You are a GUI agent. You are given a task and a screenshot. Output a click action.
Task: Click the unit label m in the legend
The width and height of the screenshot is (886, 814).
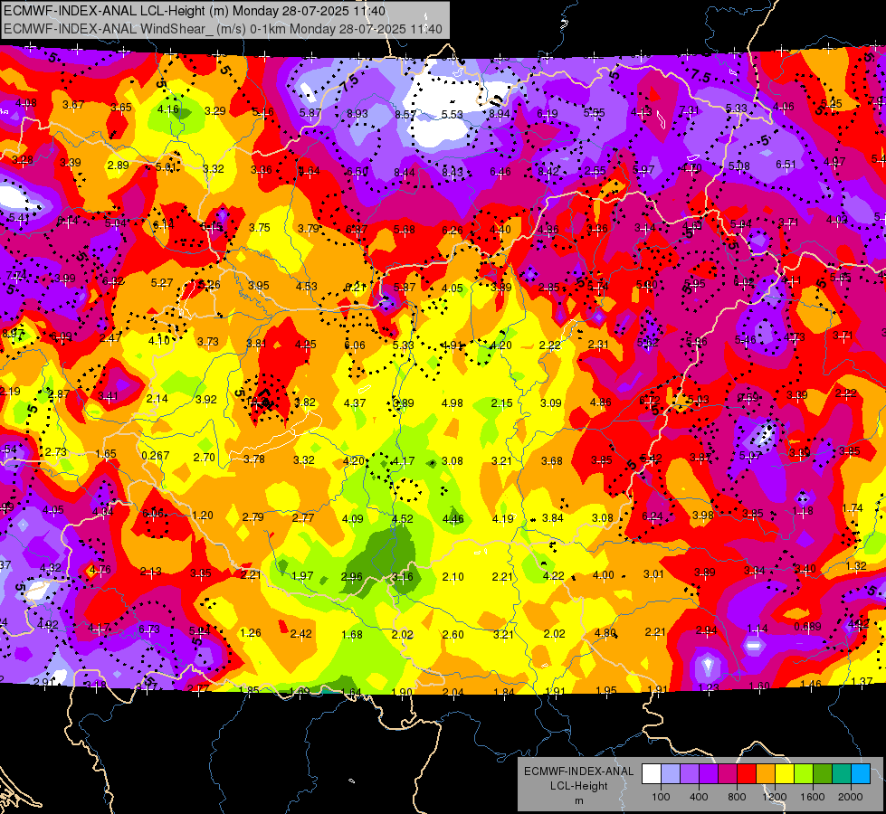pyautogui.click(x=579, y=801)
